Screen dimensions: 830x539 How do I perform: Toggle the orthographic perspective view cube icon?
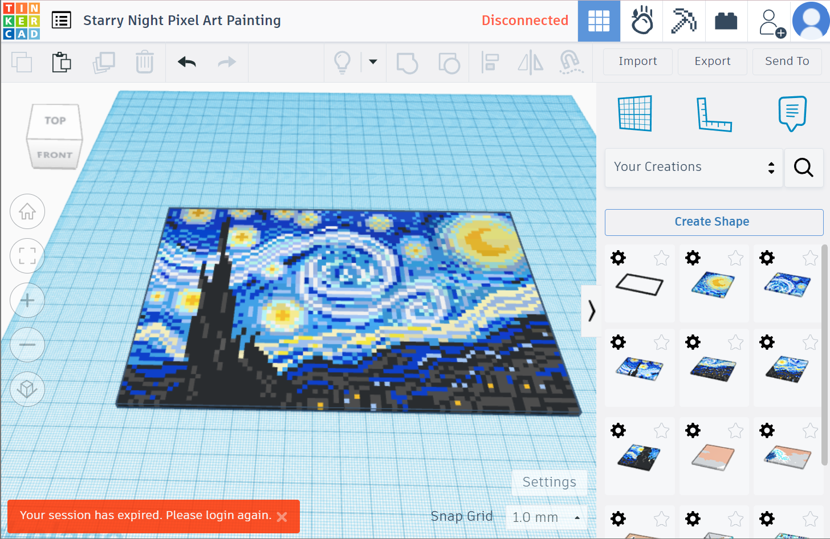point(27,389)
